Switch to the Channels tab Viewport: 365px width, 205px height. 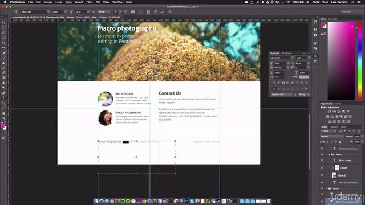tap(334, 127)
